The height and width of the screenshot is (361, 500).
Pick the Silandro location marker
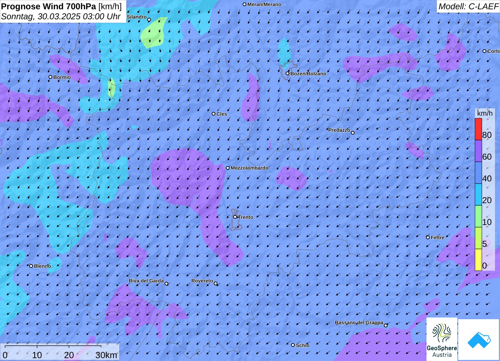point(149,20)
